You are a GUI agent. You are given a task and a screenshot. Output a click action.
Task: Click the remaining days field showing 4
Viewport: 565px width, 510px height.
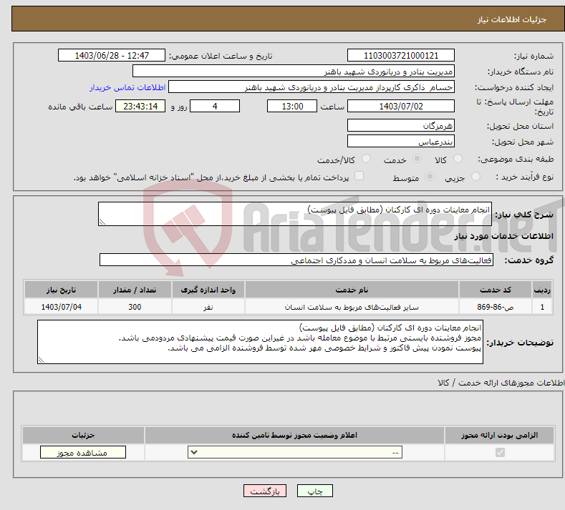[215, 106]
